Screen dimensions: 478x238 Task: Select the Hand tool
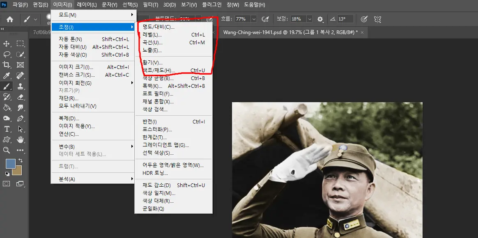[20, 140]
